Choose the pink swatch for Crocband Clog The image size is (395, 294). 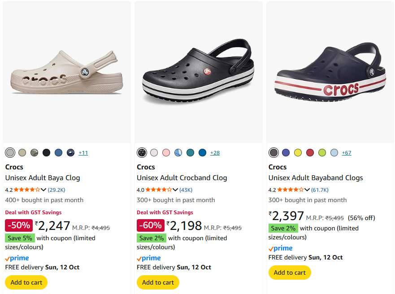pos(166,153)
